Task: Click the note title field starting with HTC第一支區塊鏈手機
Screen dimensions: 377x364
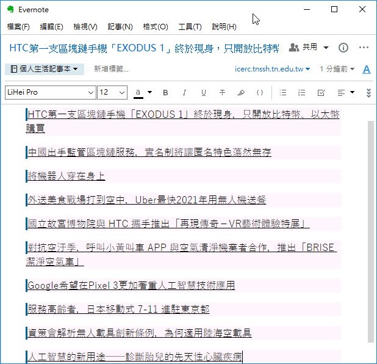Action: click(x=144, y=48)
